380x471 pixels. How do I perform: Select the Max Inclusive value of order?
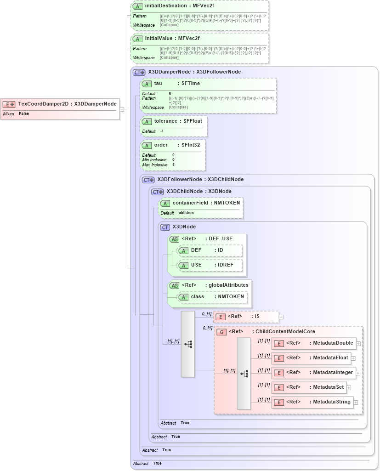point(173,165)
